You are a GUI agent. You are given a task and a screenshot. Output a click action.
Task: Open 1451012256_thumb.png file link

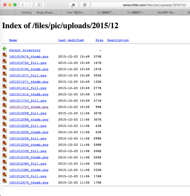(x=29, y=145)
